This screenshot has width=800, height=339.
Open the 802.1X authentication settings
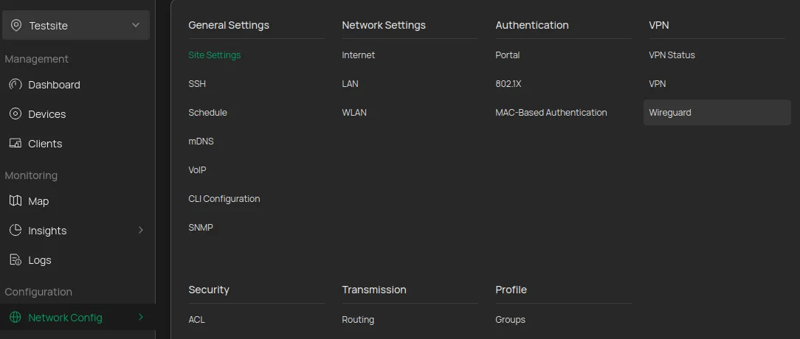point(508,83)
